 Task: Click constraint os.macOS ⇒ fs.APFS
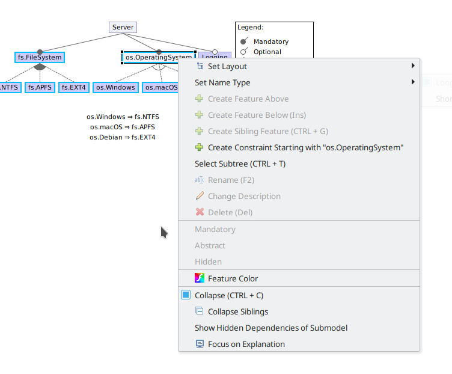click(123, 127)
